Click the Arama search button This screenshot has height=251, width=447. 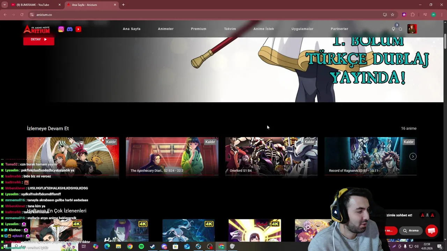click(411, 230)
